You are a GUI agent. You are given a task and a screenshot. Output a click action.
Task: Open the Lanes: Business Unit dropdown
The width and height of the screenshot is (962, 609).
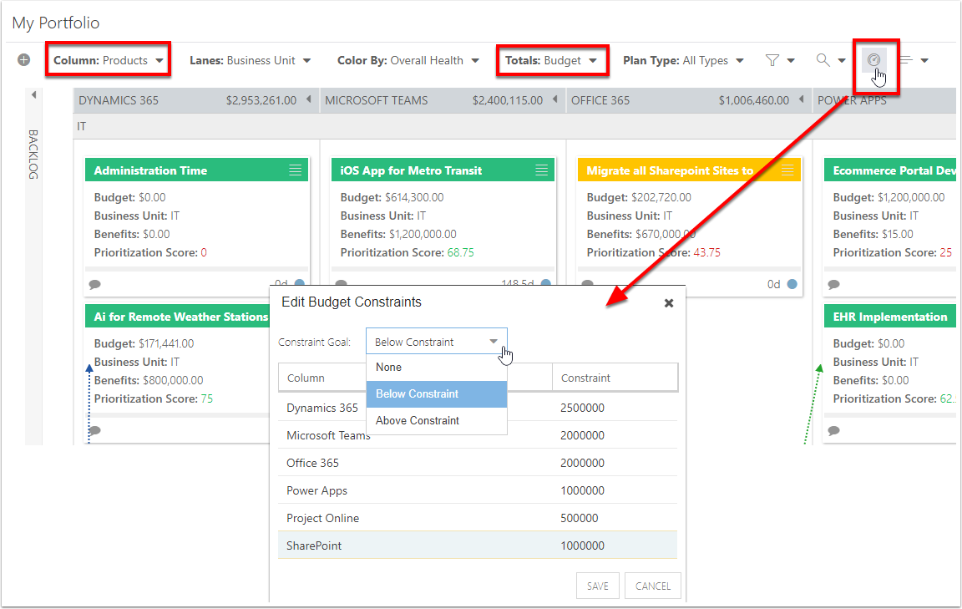[x=250, y=60]
